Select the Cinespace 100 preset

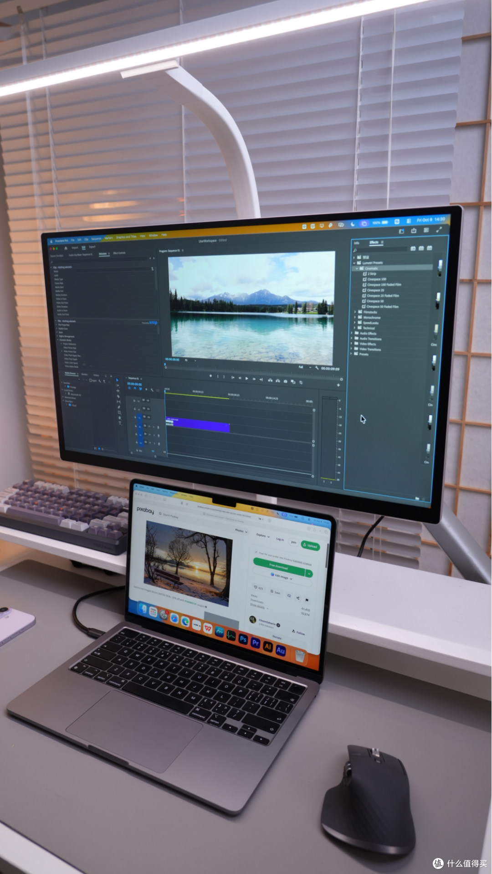tap(377, 279)
